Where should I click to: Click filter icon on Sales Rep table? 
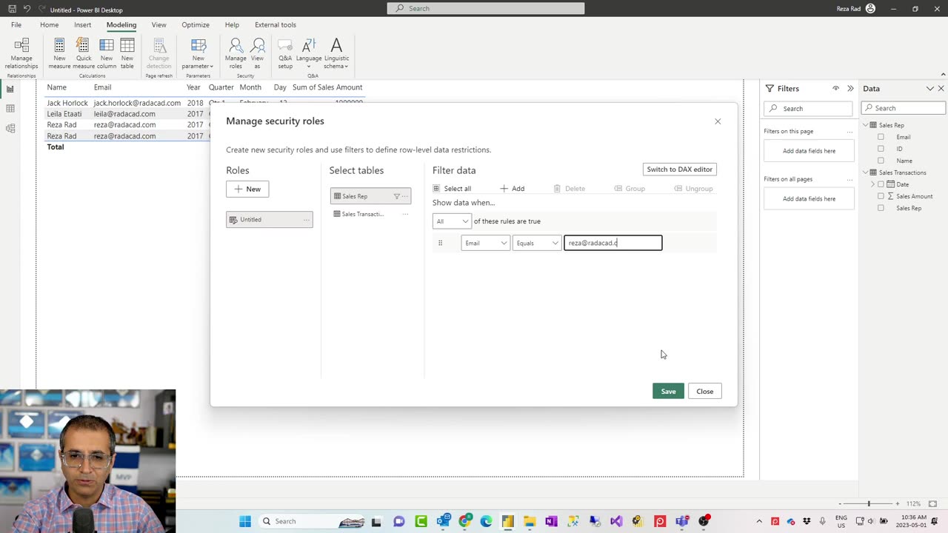(396, 196)
